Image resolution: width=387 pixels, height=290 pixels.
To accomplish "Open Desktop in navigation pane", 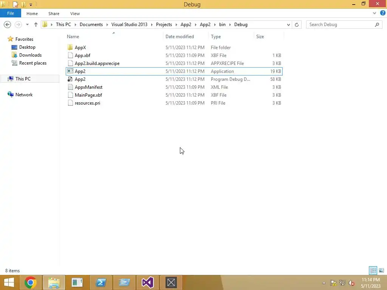I will point(27,47).
